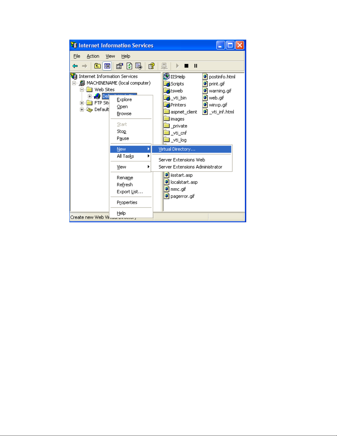Click the Help toolbar icon

click(x=151, y=66)
